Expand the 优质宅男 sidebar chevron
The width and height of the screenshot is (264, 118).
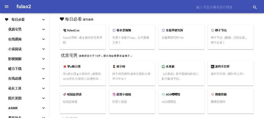pyautogui.click(x=43, y=29)
